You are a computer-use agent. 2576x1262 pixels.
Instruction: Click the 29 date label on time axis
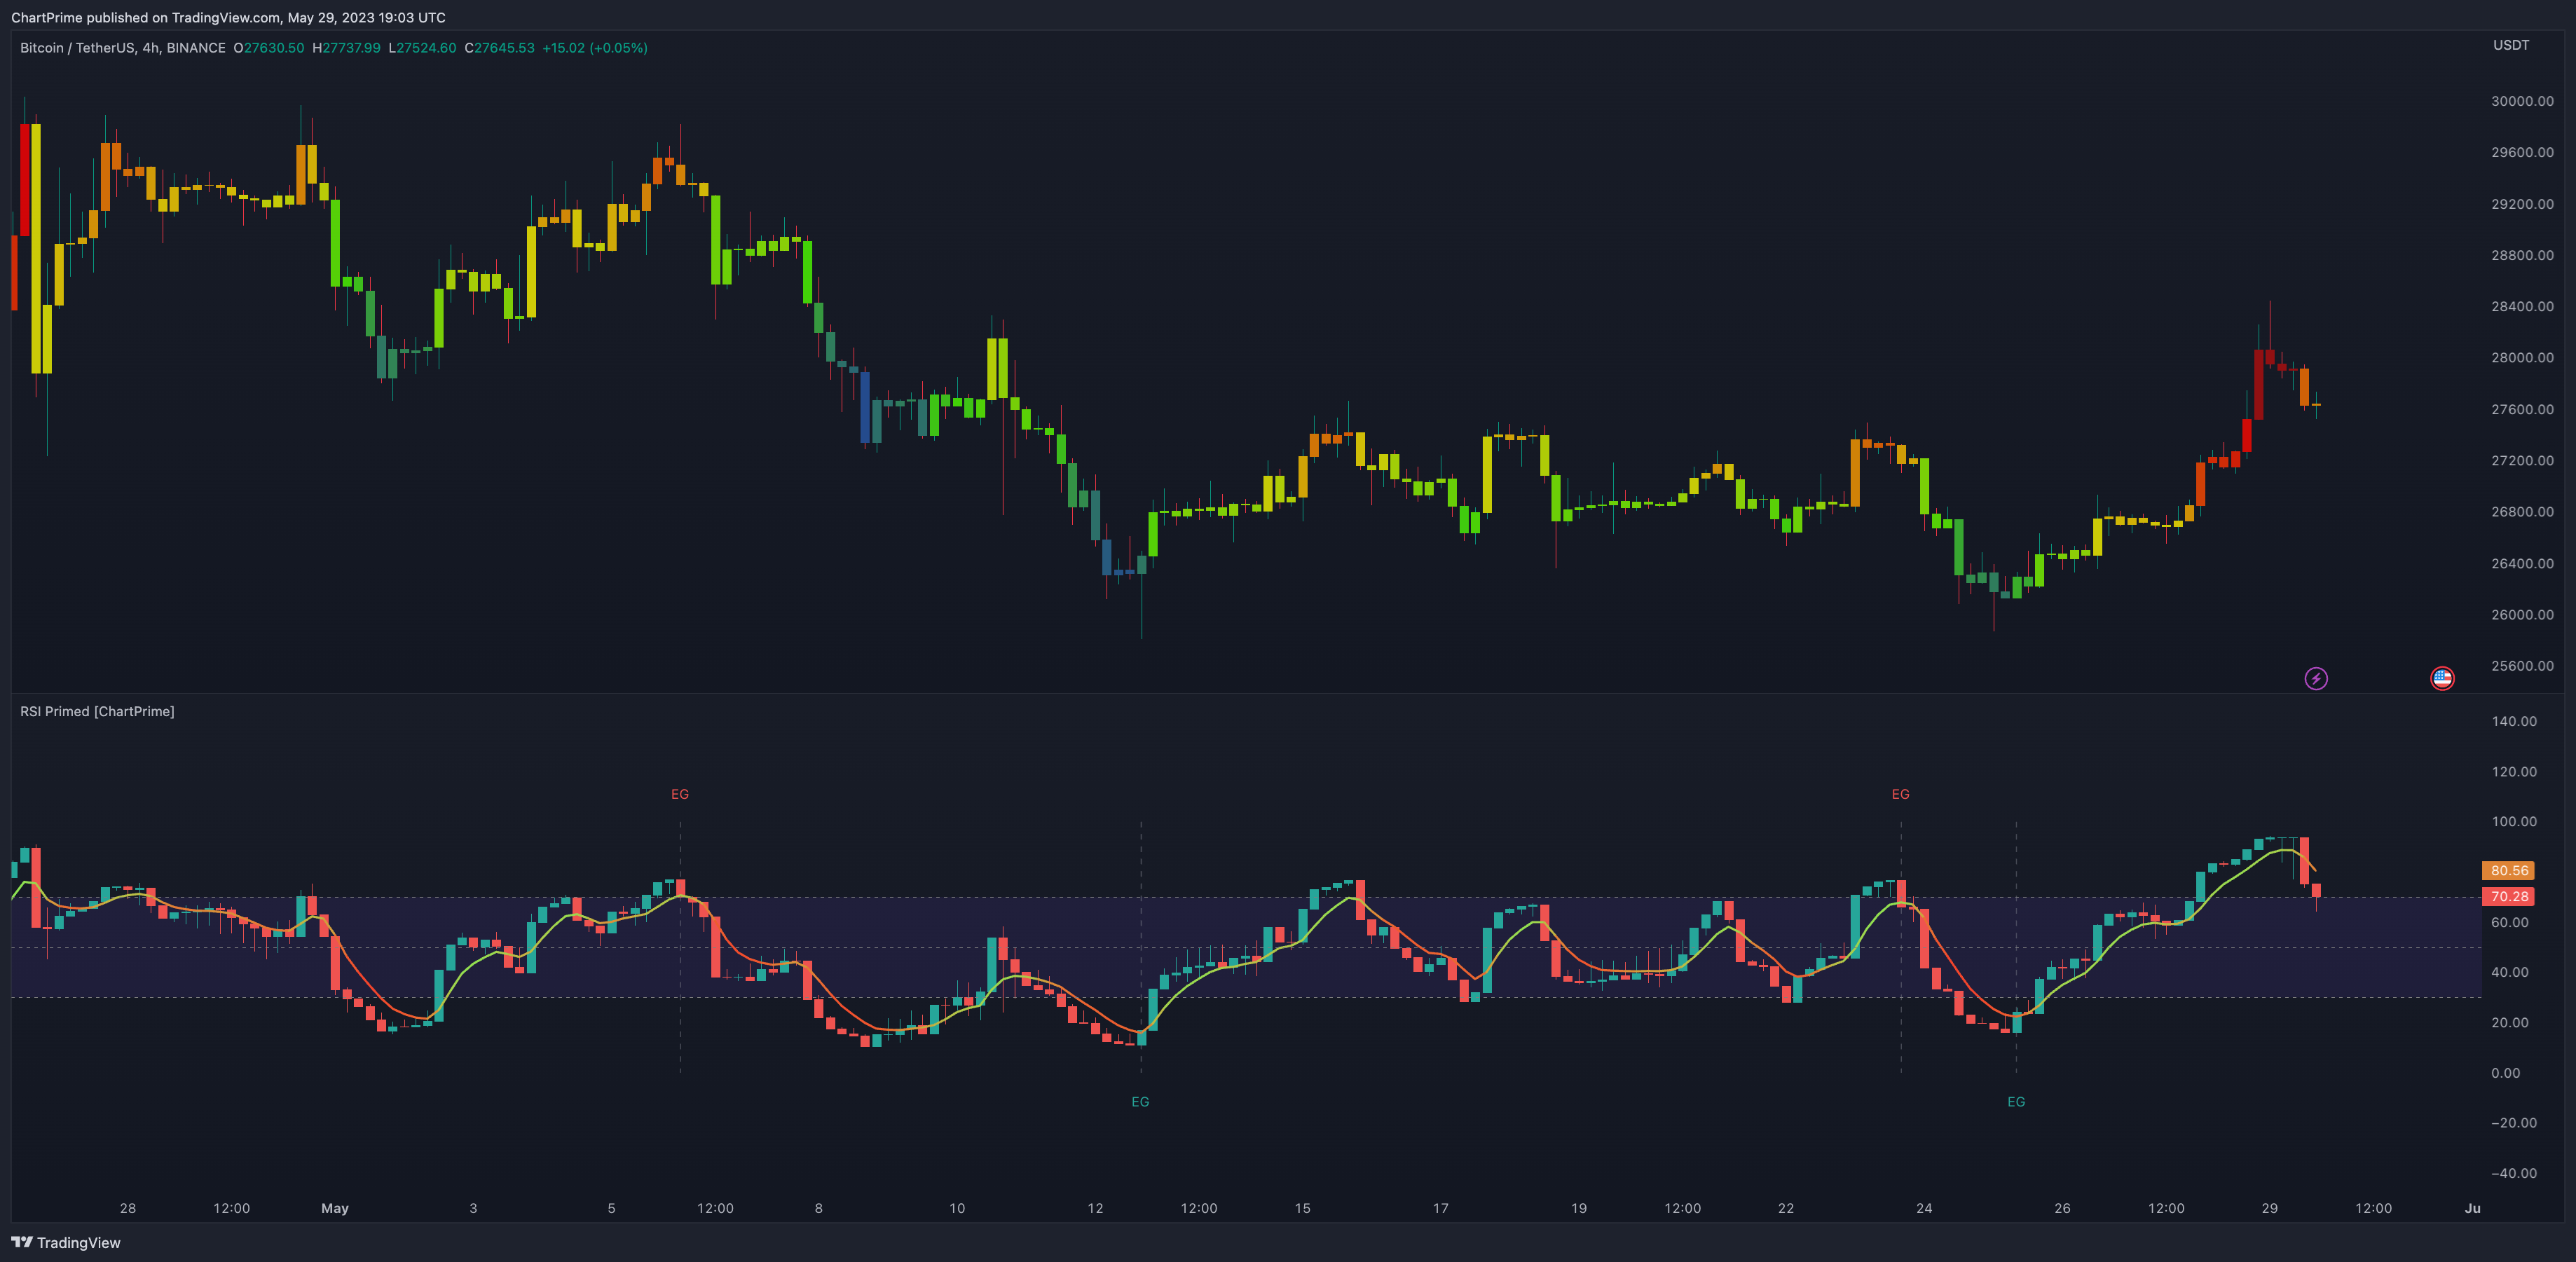[2269, 1208]
